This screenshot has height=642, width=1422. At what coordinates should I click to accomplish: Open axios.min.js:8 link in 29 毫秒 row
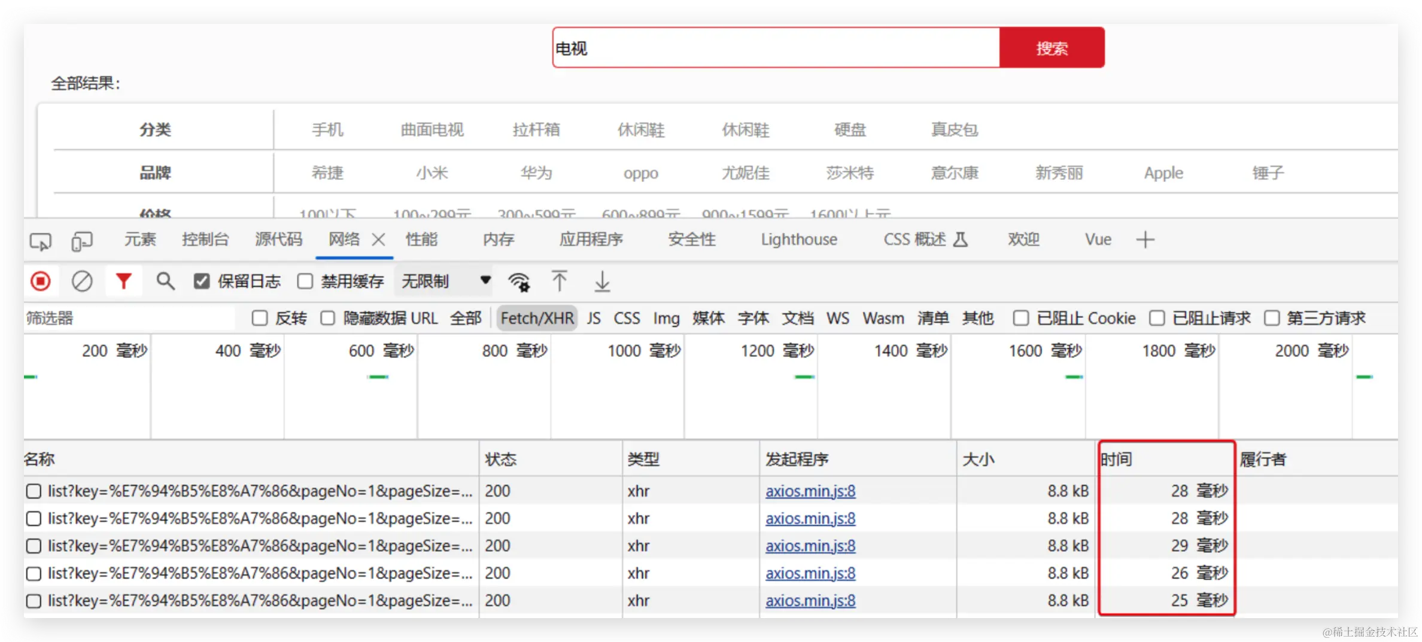810,546
